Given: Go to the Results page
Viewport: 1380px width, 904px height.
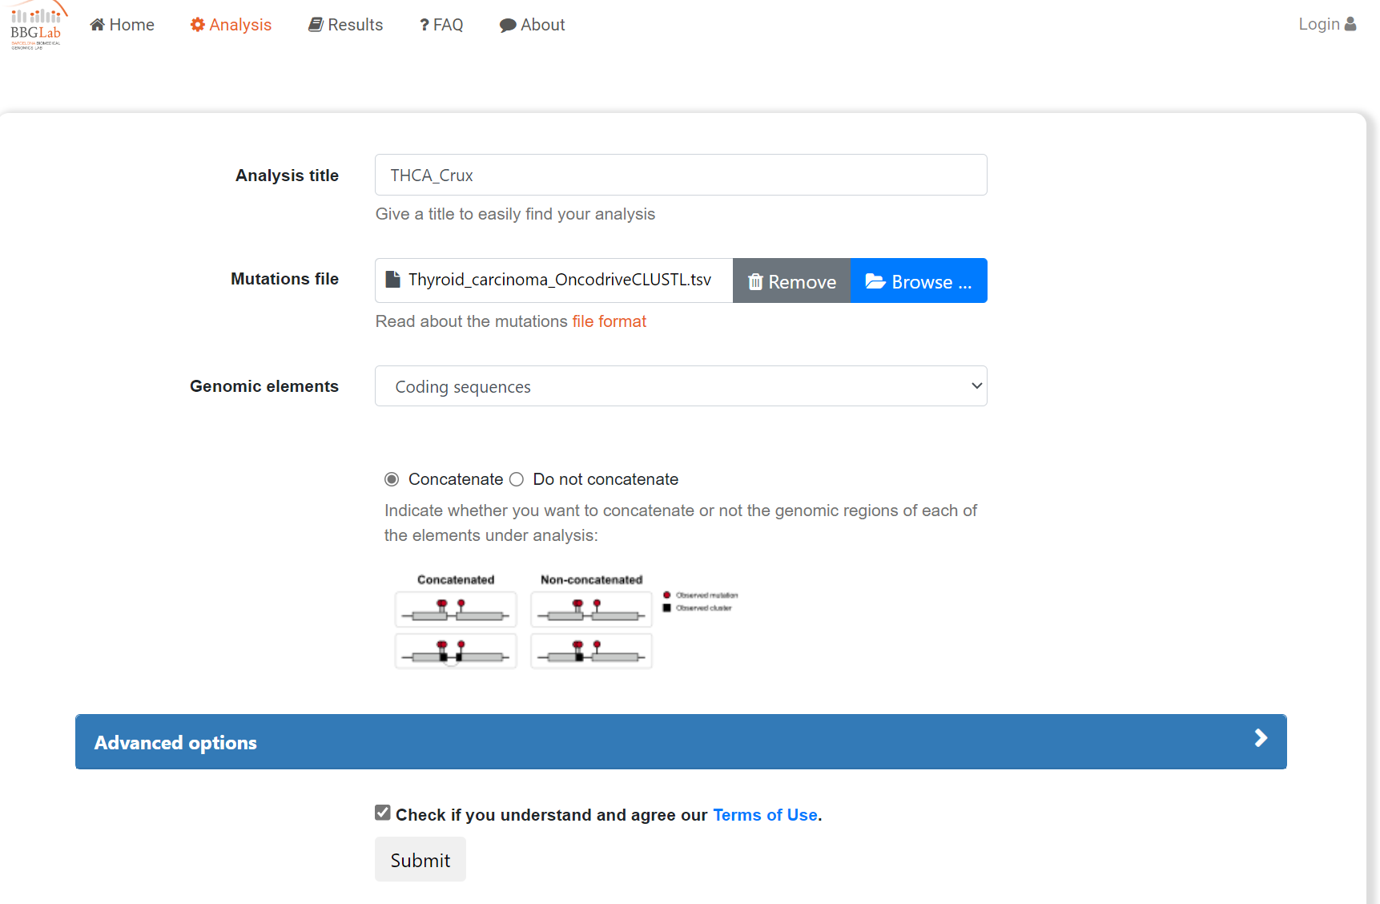Looking at the screenshot, I should tap(346, 25).
